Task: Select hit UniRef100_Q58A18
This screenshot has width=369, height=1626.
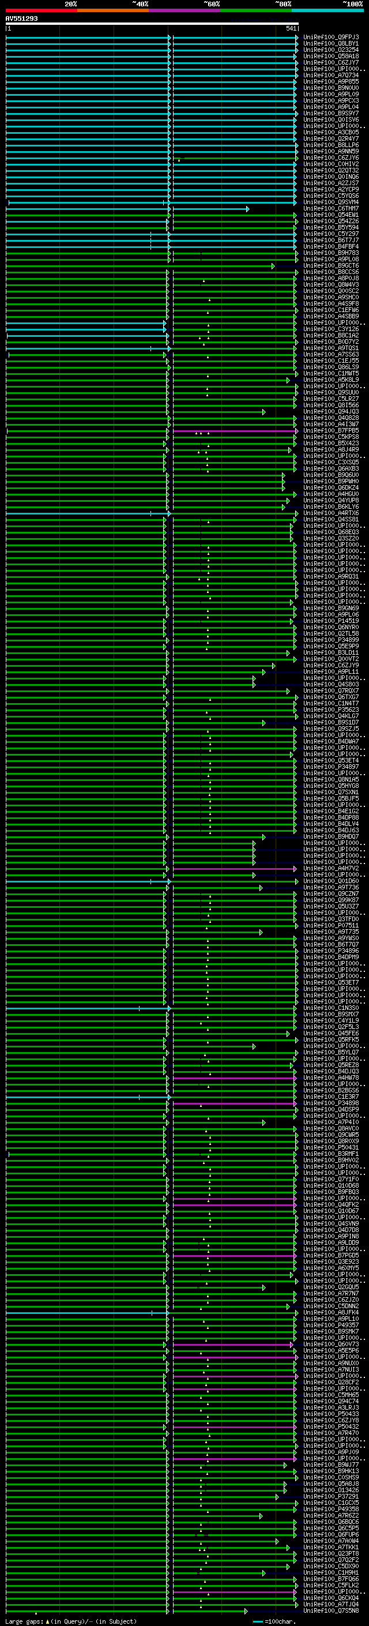Action: 330,56
